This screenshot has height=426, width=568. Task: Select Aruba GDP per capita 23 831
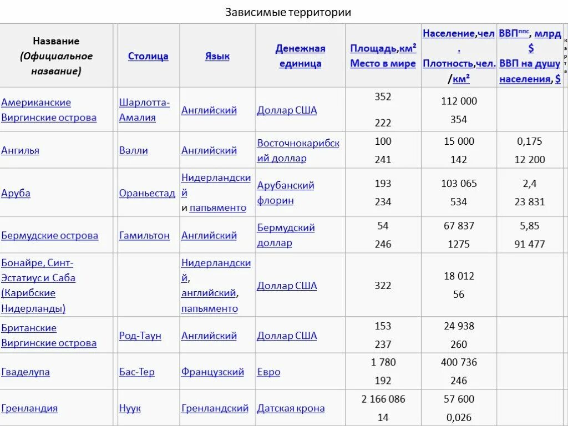pos(530,202)
